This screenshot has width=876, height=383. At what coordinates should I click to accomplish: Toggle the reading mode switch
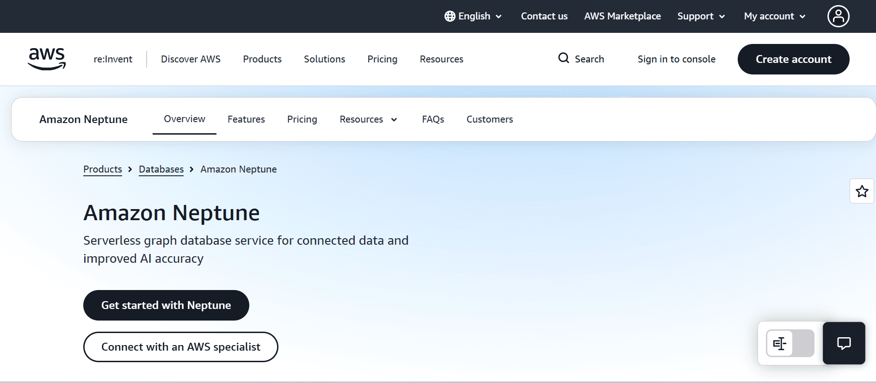[x=790, y=343]
